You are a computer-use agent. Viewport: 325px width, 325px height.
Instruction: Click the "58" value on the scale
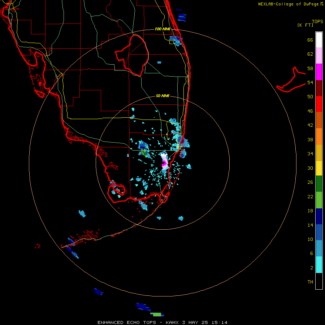(x=310, y=68)
